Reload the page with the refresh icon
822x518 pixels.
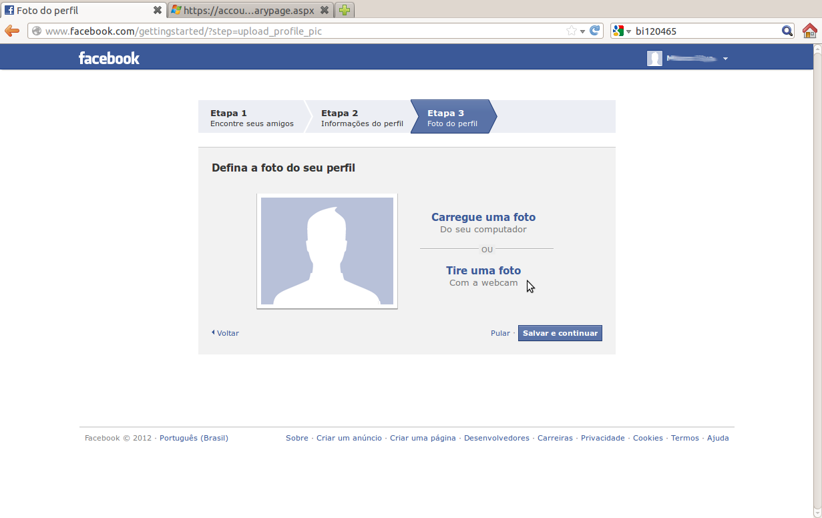pyautogui.click(x=594, y=31)
